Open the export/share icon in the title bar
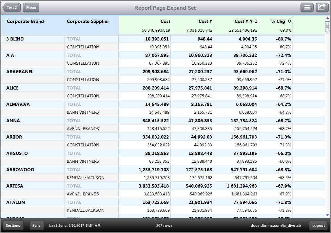Image resolution: width=331 pixels, height=233 pixels. point(322,7)
